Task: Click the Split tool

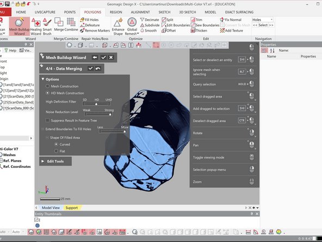Action: click(x=168, y=20)
